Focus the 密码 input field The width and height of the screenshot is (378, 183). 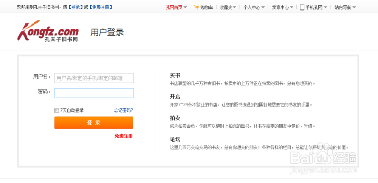tap(94, 93)
